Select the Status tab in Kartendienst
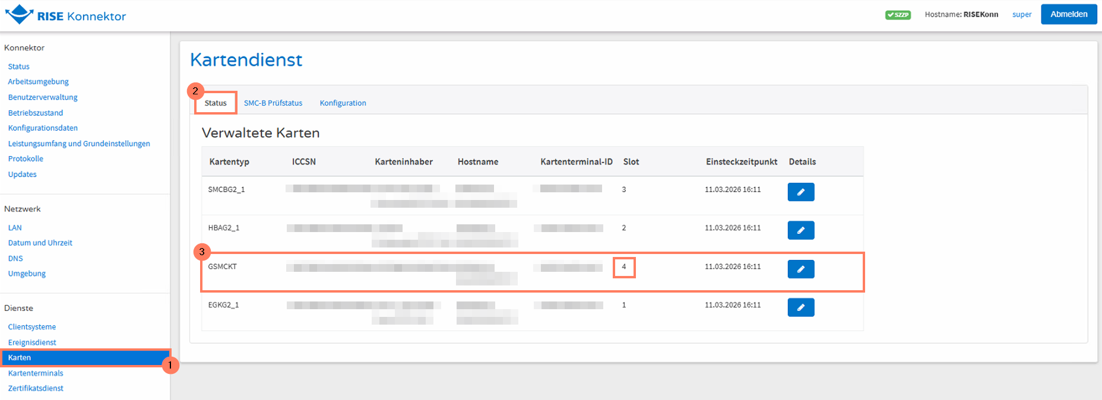 coord(216,103)
